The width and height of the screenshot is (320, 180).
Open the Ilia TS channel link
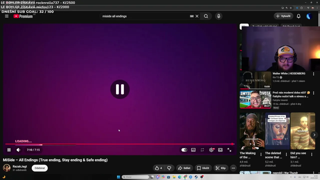(x=276, y=77)
